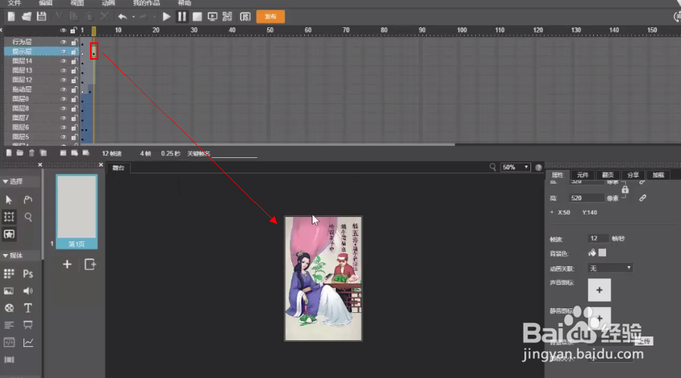
Task: Switch to the 翻页 tab
Action: tap(608, 175)
